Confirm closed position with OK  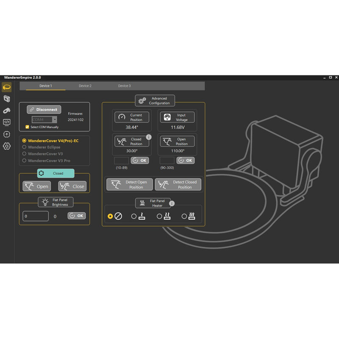[140, 161]
